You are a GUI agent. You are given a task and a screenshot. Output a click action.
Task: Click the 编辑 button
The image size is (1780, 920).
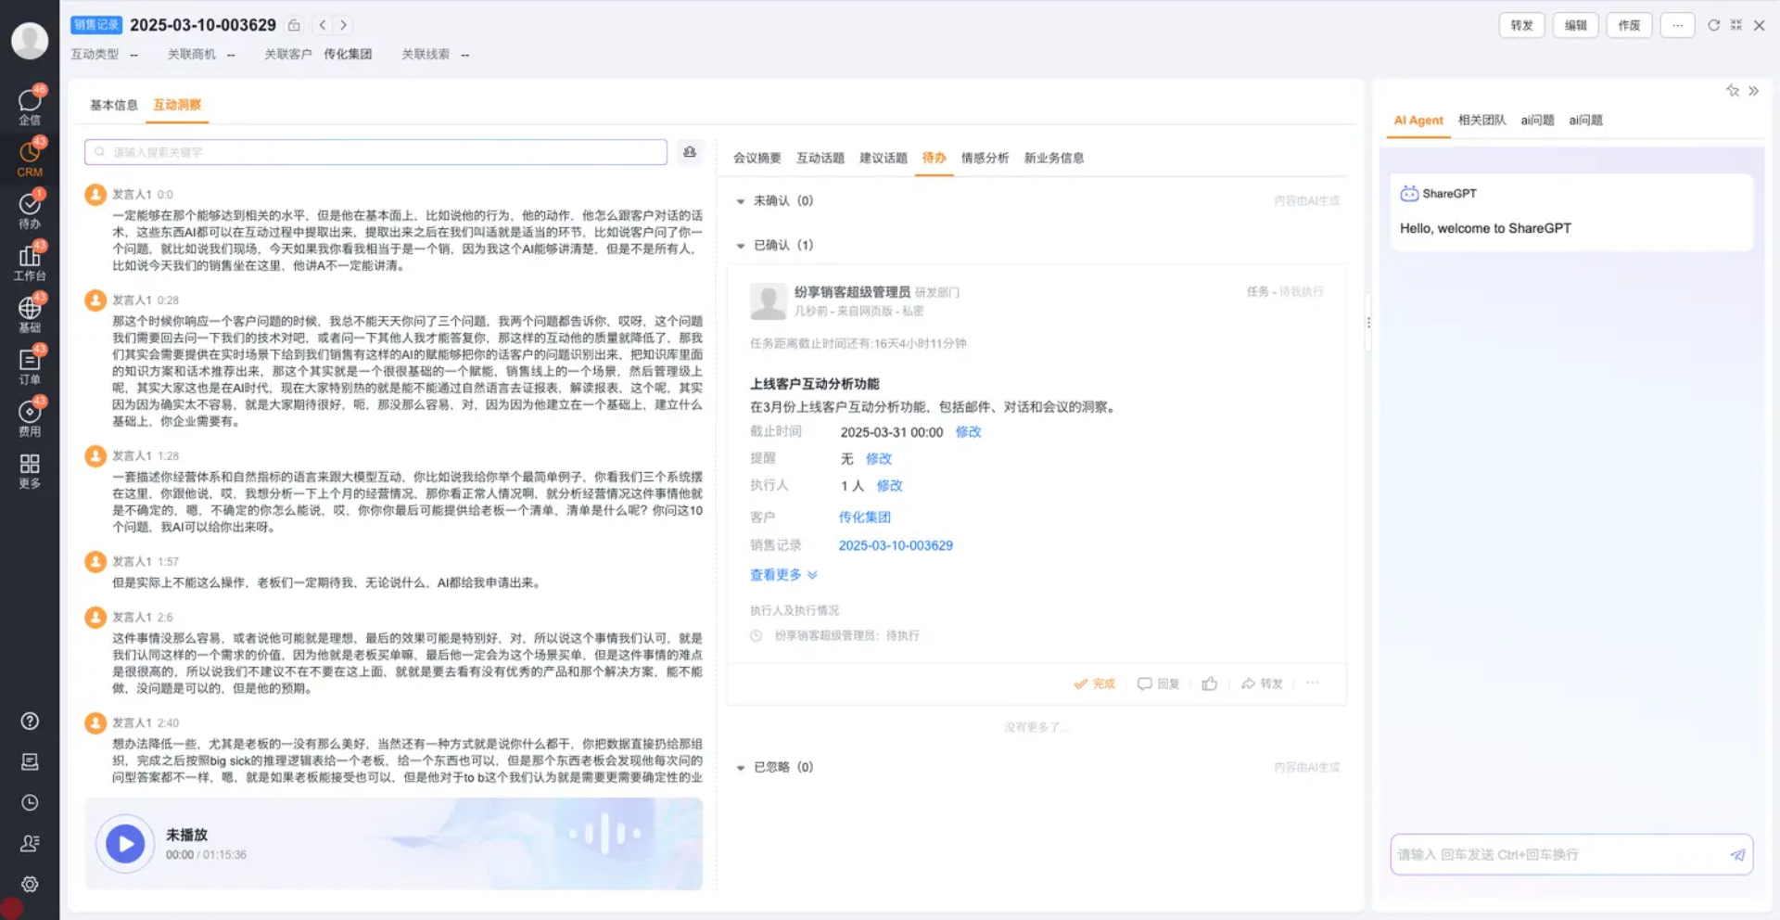(1575, 25)
